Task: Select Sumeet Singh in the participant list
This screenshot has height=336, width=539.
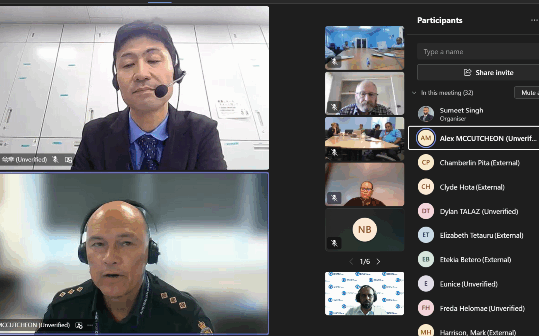Action: (461, 114)
